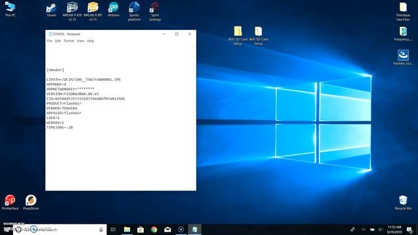418x235 pixels.
Task: Select the yellow zipped Wifi SD Card Setup folder
Action: (x=238, y=35)
